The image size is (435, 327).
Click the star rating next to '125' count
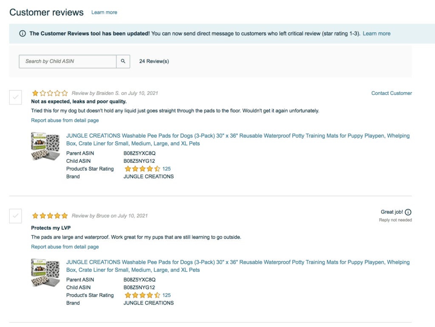pyautogui.click(x=143, y=169)
